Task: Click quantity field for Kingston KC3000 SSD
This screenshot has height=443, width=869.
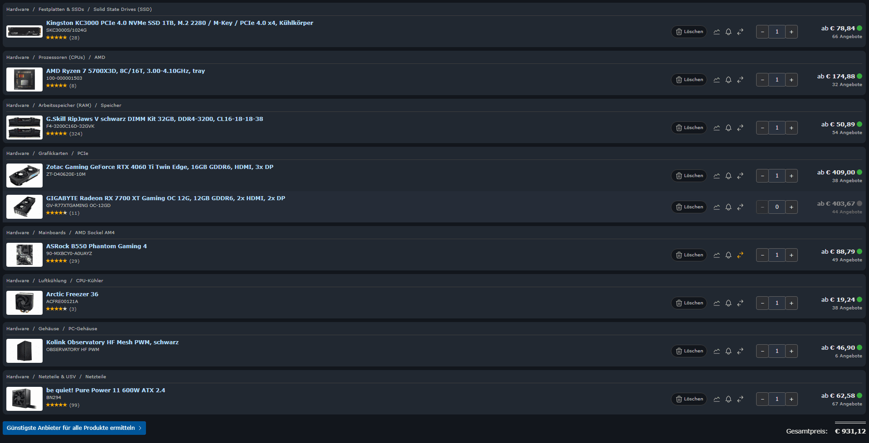Action: 777,32
